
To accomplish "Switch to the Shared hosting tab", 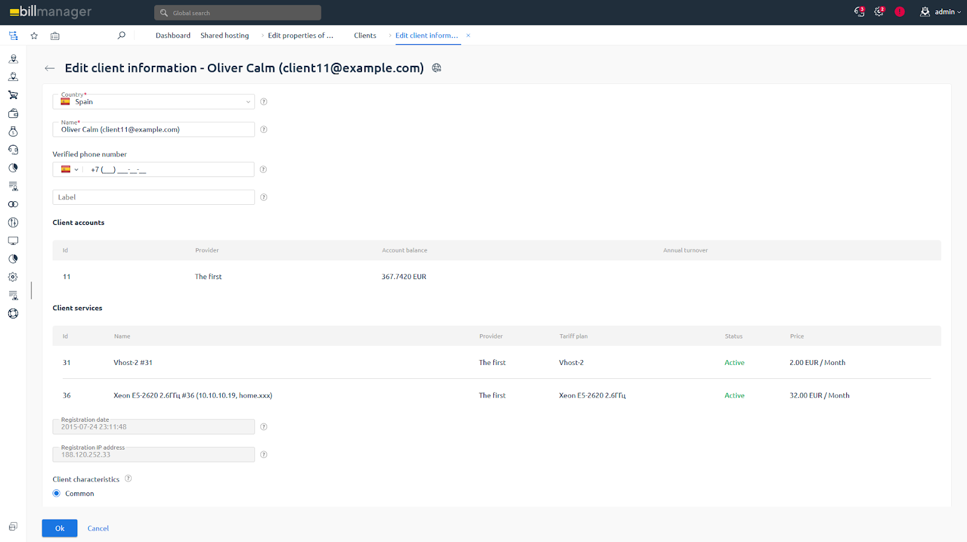I will pos(224,36).
